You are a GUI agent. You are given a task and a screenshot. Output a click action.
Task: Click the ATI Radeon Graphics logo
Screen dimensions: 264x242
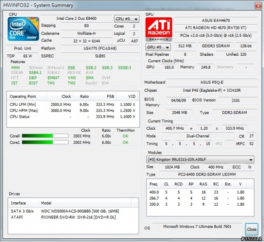[158, 29]
